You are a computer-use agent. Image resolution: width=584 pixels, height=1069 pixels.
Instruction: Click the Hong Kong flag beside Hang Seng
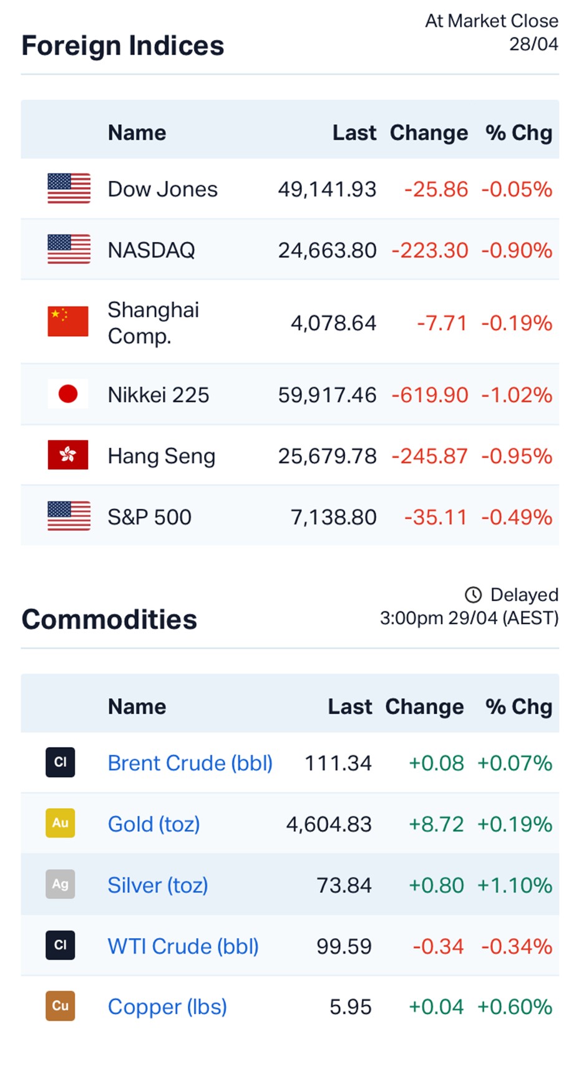point(68,455)
